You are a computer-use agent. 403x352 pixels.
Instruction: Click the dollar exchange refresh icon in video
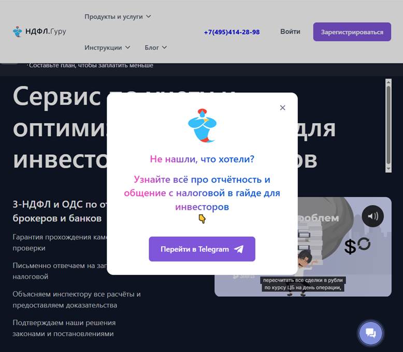(364, 244)
